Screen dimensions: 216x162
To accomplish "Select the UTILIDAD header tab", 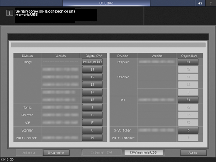I will pos(106,3).
